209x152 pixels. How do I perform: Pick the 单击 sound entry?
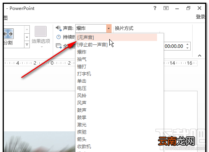[117, 81]
